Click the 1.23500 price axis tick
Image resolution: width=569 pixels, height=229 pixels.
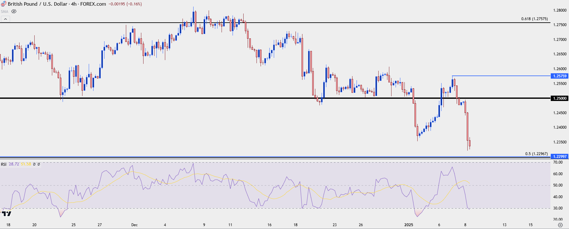tap(560, 142)
